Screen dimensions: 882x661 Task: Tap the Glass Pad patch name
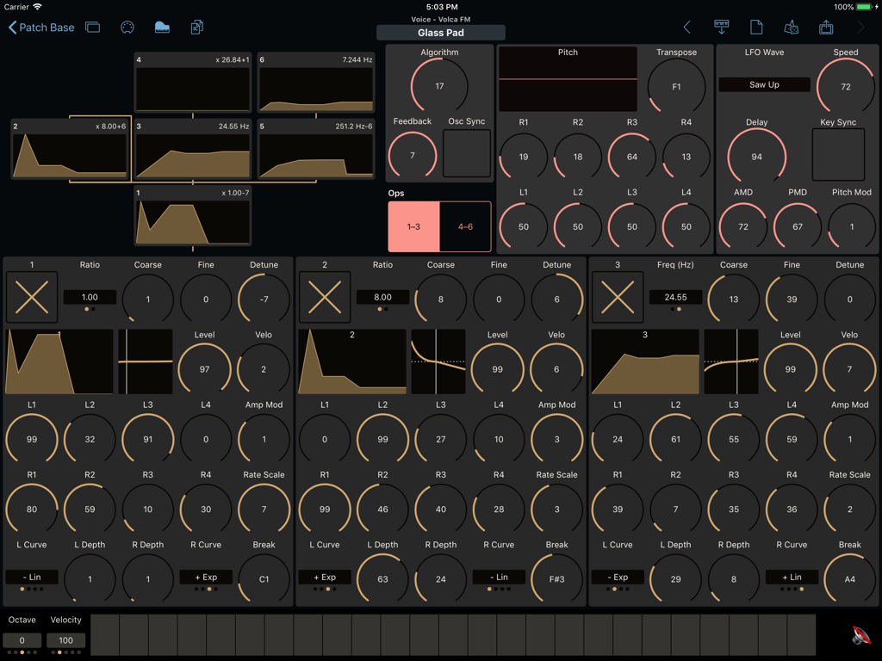(440, 33)
